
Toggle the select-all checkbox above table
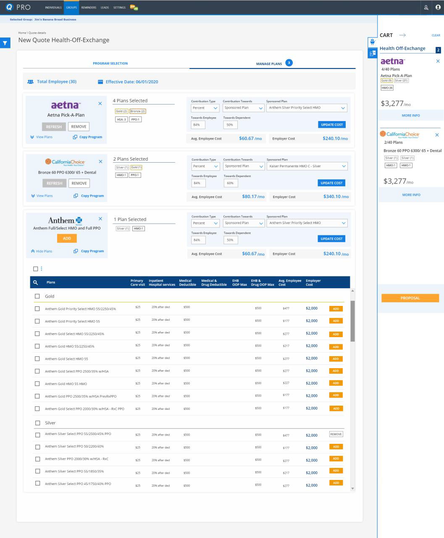(36, 269)
